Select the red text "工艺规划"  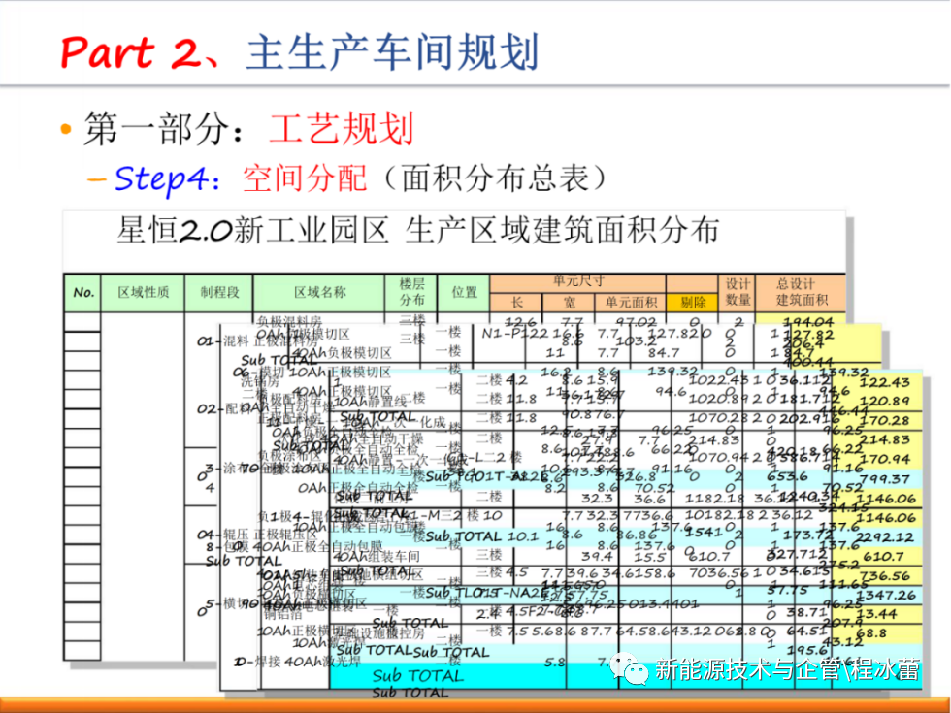[342, 128]
